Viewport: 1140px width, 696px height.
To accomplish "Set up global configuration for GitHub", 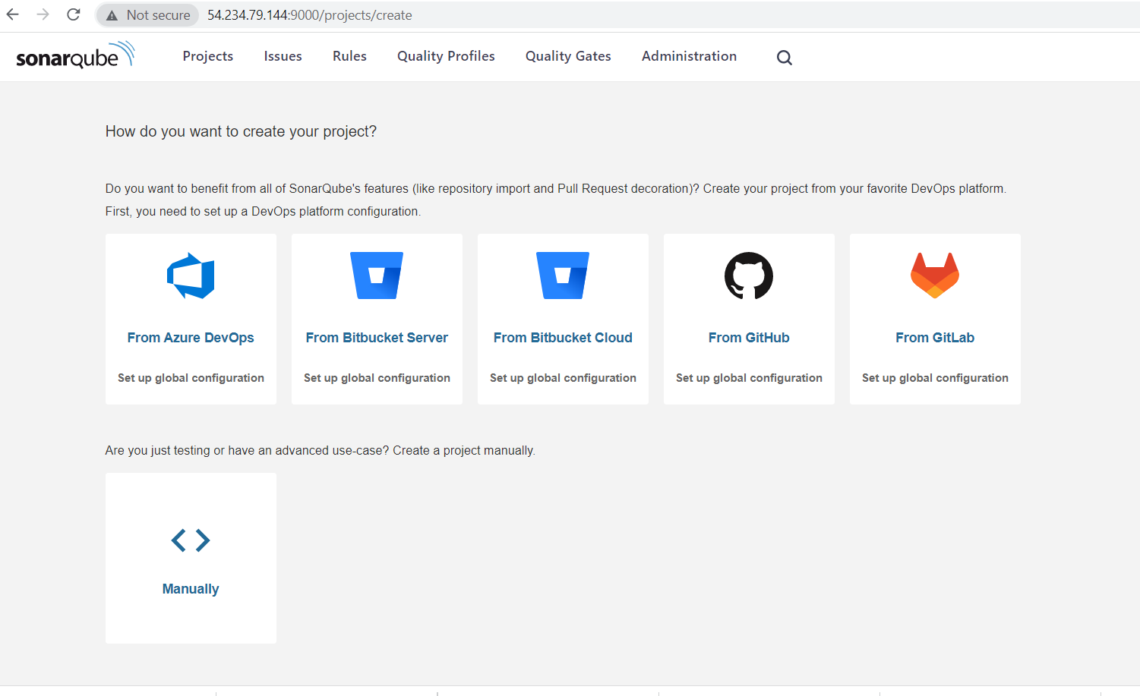I will click(x=749, y=378).
